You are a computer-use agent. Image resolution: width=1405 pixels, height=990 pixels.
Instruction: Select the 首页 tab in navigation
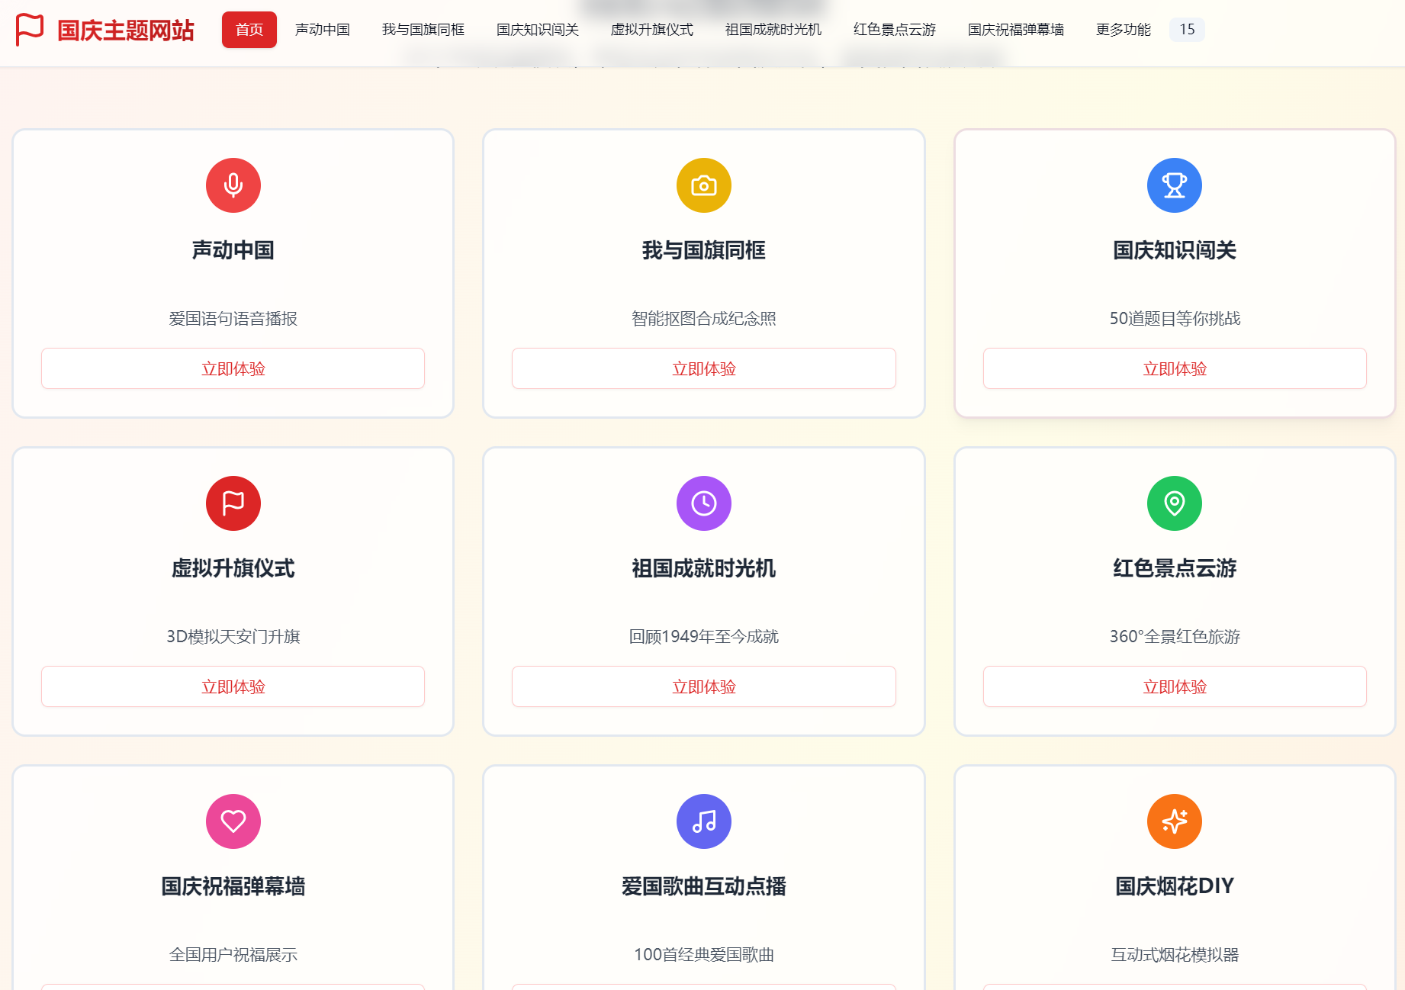pos(249,30)
